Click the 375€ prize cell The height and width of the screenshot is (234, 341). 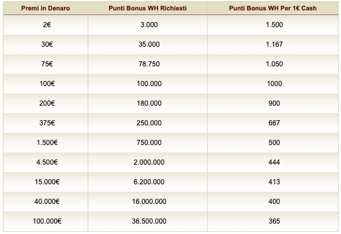click(46, 123)
